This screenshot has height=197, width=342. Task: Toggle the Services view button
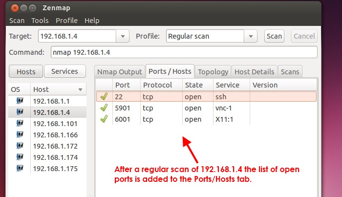[x=64, y=71]
